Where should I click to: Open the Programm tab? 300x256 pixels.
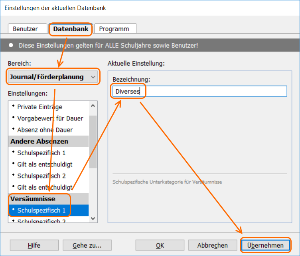pyautogui.click(x=114, y=29)
